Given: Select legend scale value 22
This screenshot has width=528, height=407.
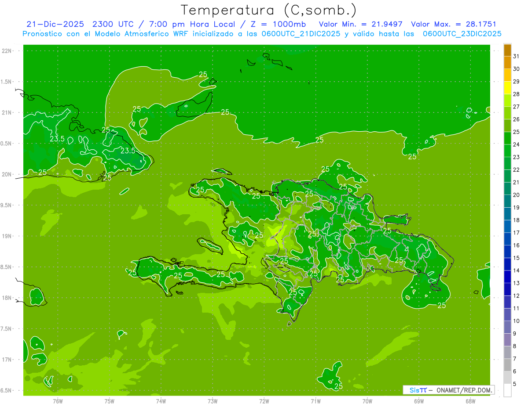Looking at the screenshot, I should 516,170.
